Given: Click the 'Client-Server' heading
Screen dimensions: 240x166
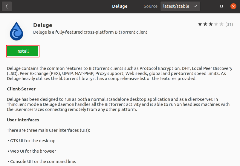Looking at the screenshot, I should pyautogui.click(x=21, y=89).
